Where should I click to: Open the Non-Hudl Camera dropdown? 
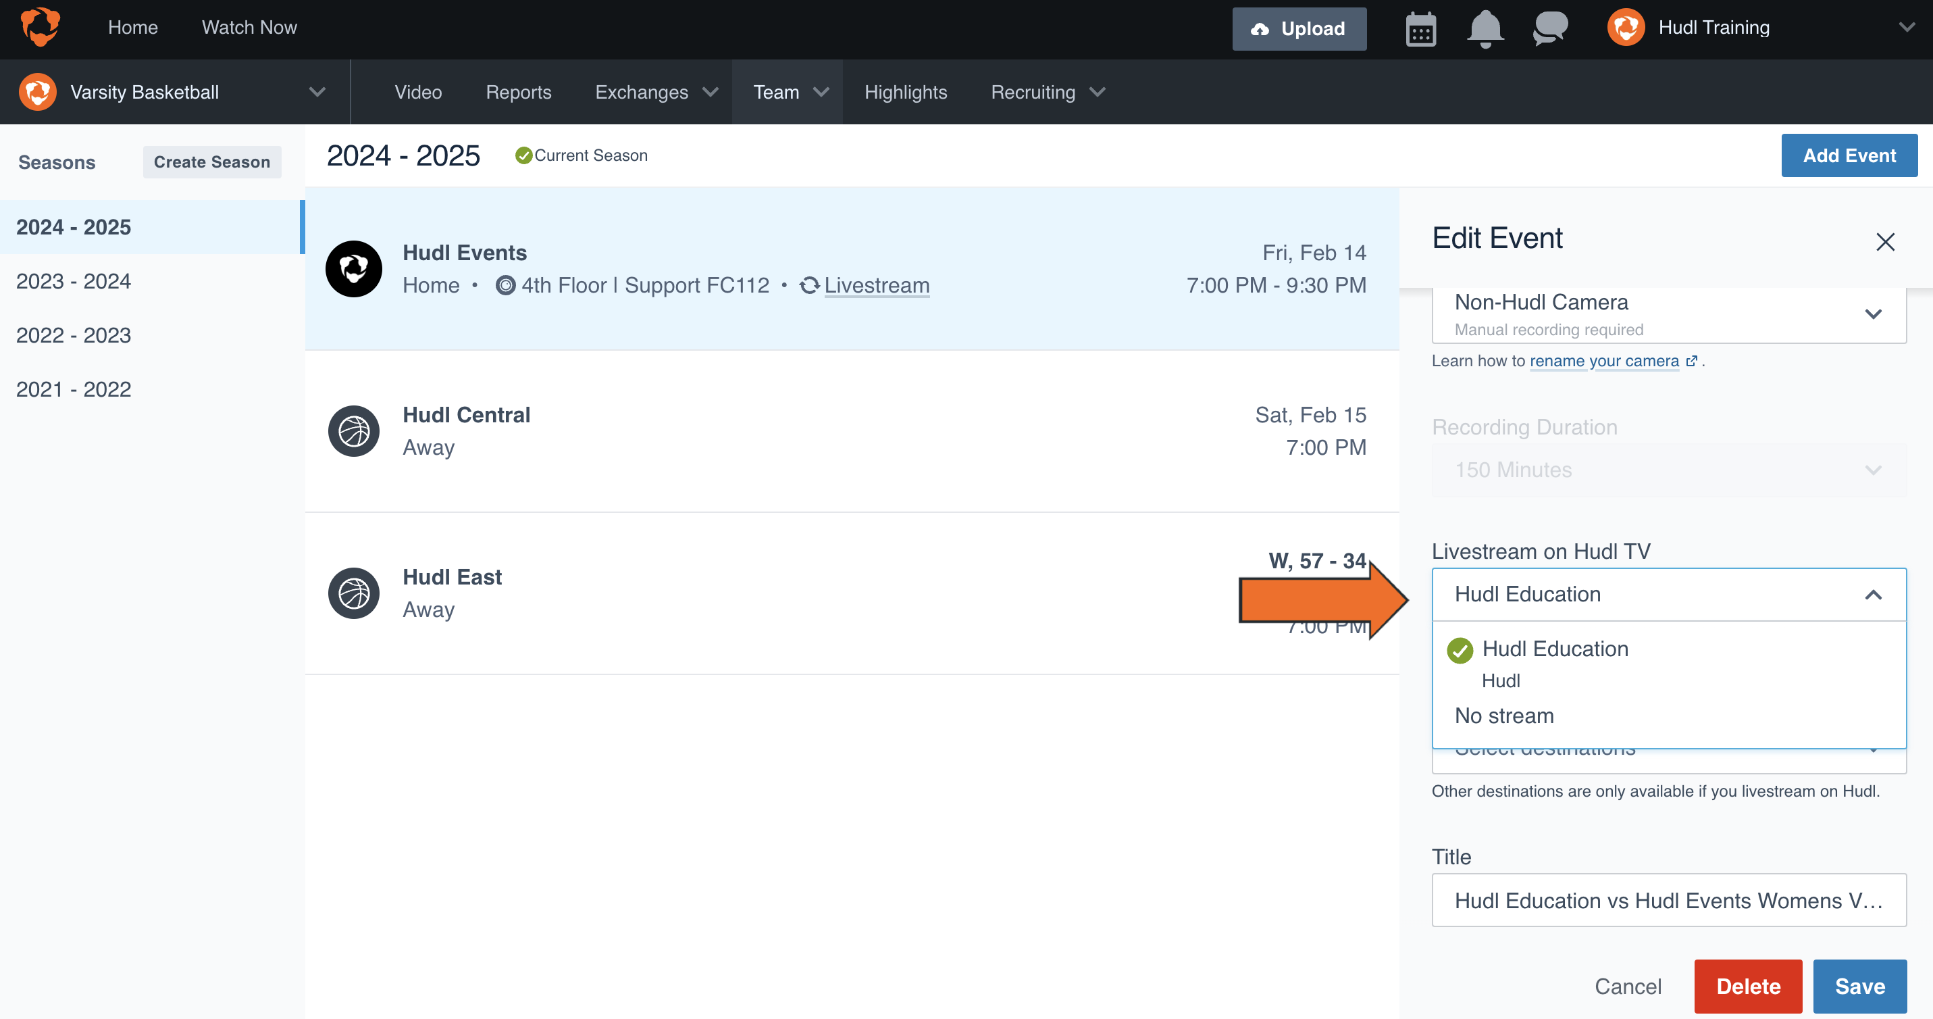(1668, 315)
